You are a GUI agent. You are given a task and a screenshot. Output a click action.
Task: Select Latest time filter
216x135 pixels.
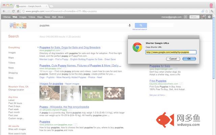pos(11,100)
